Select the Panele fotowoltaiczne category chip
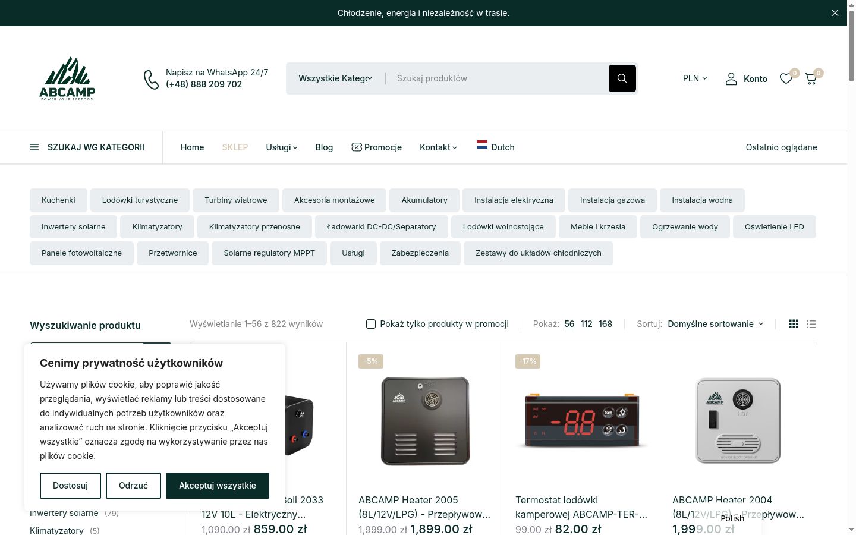This screenshot has width=856, height=535. 81,253
